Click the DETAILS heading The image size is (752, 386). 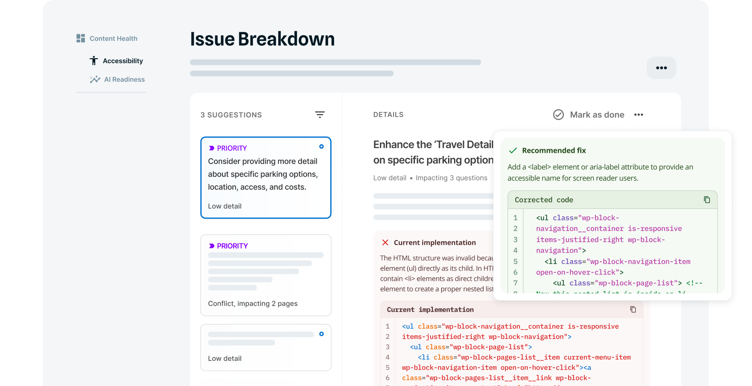tap(388, 115)
